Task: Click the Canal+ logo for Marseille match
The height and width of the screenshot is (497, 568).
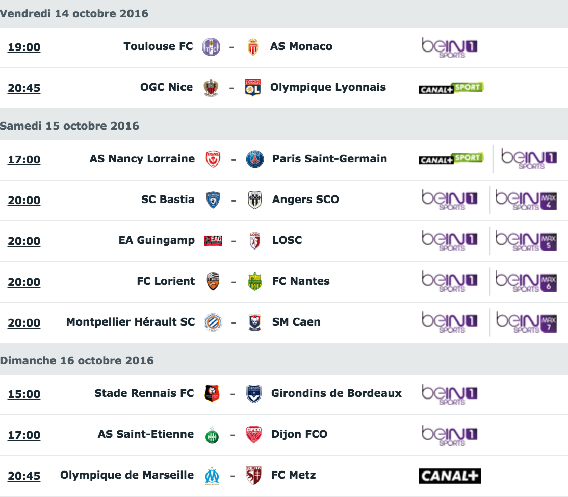Action: 450,476
